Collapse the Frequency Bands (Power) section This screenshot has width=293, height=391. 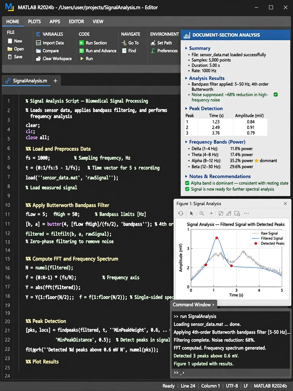[186, 142]
